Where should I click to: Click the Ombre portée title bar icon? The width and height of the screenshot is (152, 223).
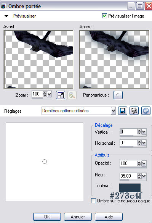3,6
